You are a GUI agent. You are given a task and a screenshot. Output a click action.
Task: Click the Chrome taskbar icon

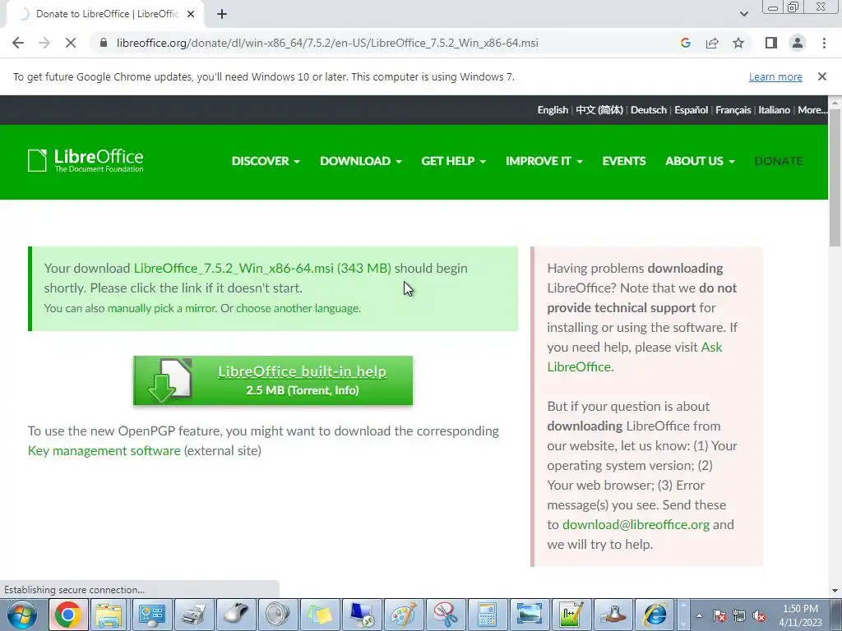tap(67, 615)
